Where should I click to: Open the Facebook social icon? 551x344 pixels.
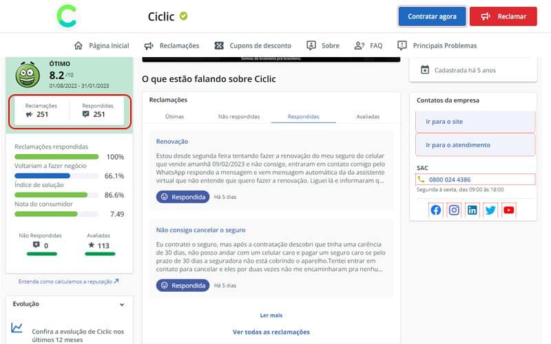click(436, 210)
